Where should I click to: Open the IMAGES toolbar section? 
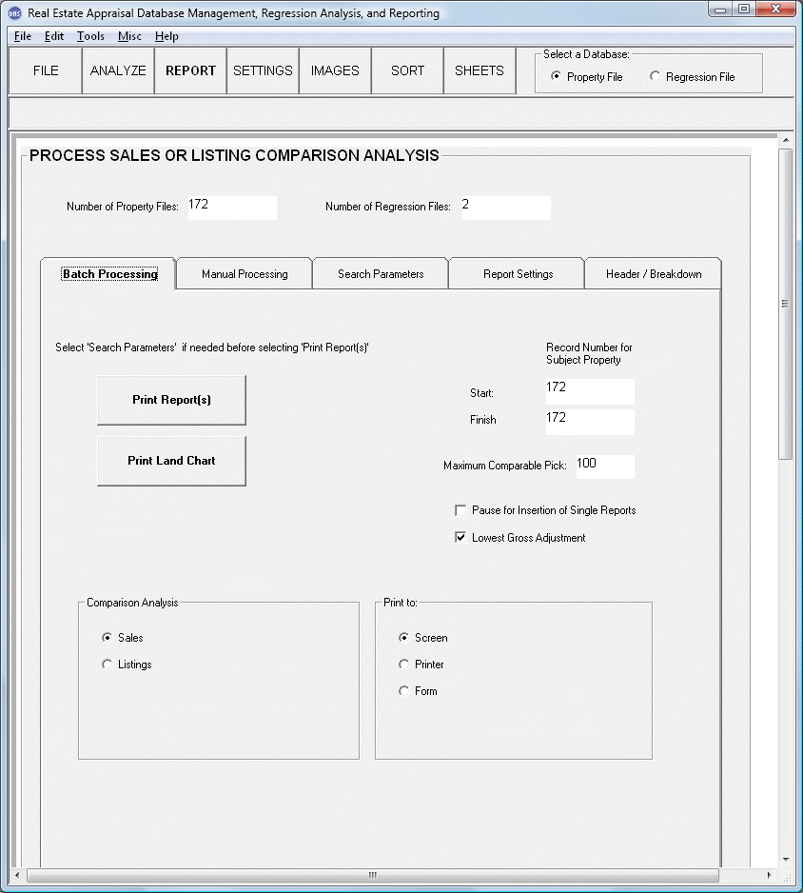(x=335, y=71)
